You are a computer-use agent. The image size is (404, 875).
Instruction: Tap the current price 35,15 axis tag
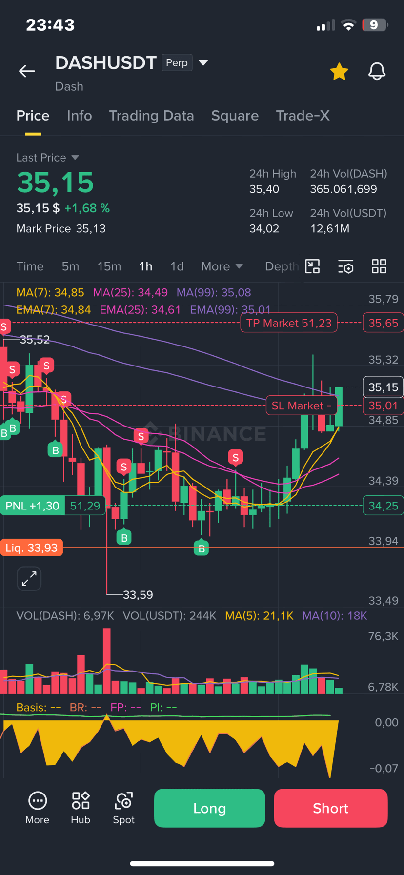(383, 387)
